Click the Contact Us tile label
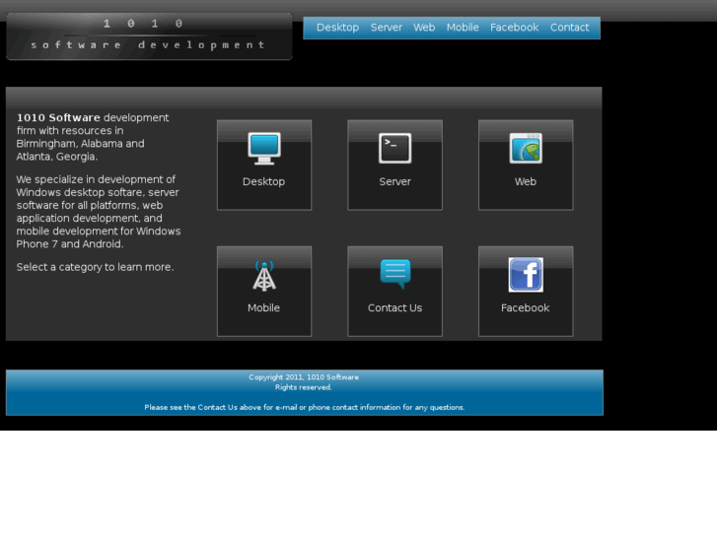Viewport: 717px width, 537px height. pyautogui.click(x=395, y=308)
